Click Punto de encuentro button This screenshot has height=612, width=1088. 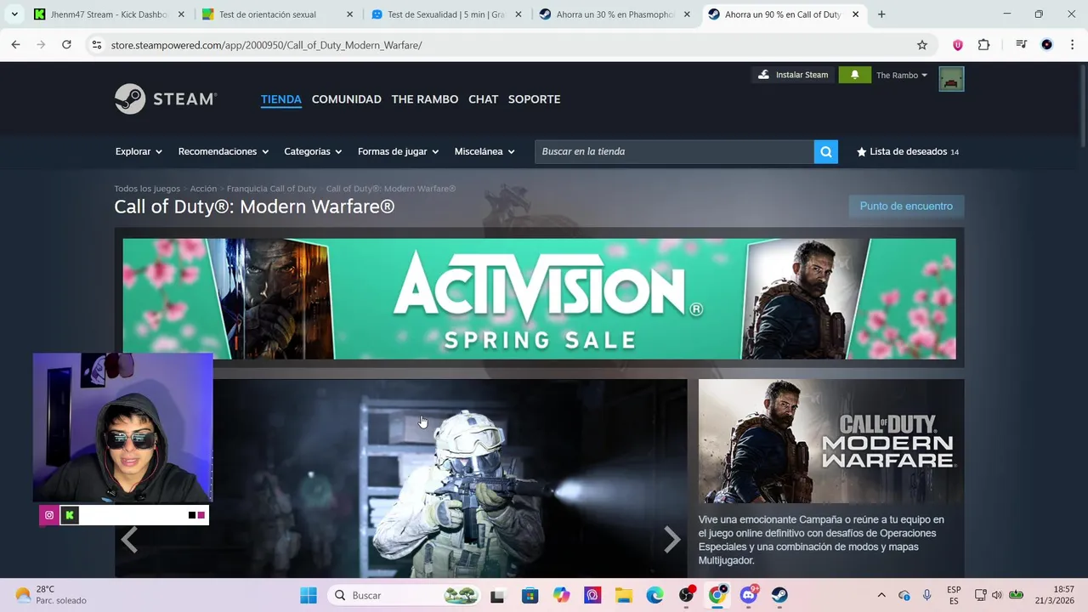click(906, 207)
